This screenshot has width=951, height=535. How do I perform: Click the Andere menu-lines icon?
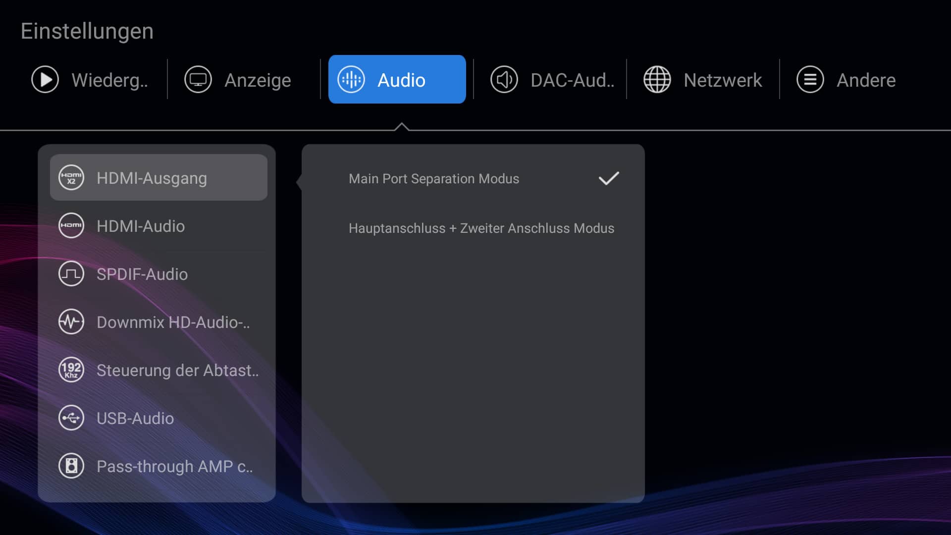click(x=810, y=80)
